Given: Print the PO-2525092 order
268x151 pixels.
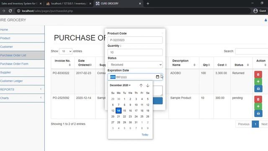Looking at the screenshot, I should pyautogui.click(x=258, y=114).
